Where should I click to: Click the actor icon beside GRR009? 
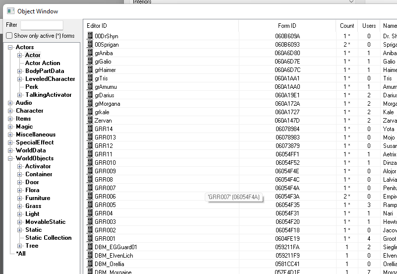90,171
